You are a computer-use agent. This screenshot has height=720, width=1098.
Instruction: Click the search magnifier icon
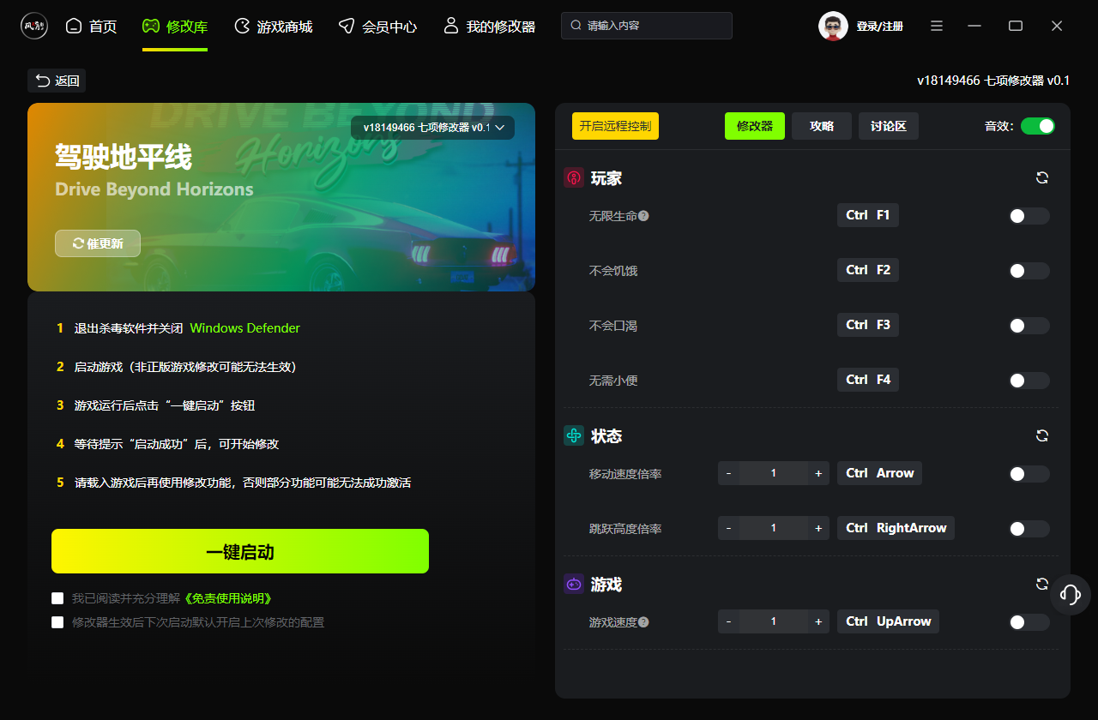(576, 26)
